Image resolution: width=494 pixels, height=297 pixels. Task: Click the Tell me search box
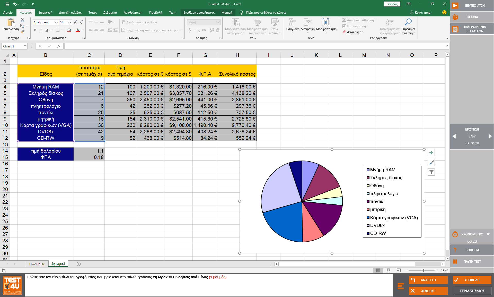click(x=266, y=13)
